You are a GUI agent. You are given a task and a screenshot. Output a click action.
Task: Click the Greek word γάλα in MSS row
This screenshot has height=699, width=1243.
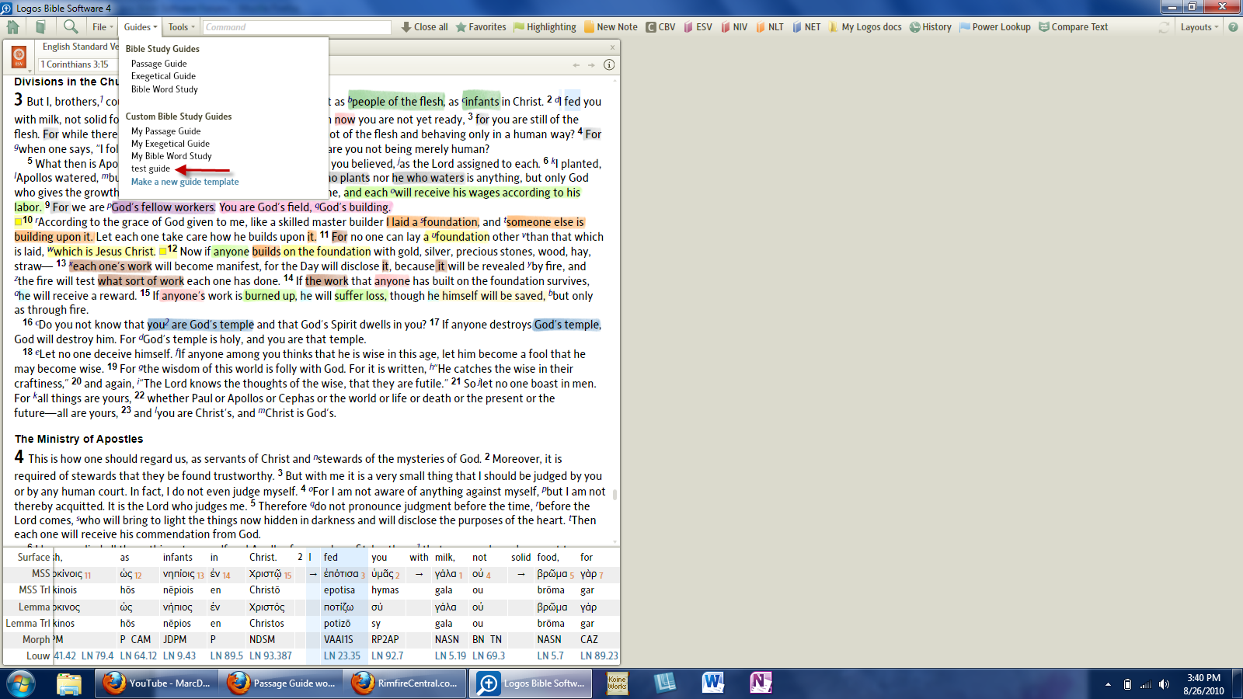tap(445, 574)
